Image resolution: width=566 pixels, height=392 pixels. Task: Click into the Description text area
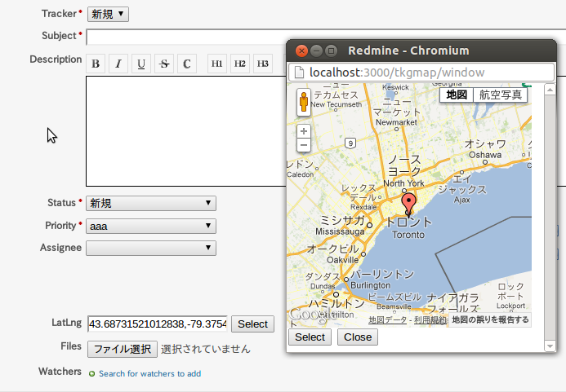coord(186,131)
